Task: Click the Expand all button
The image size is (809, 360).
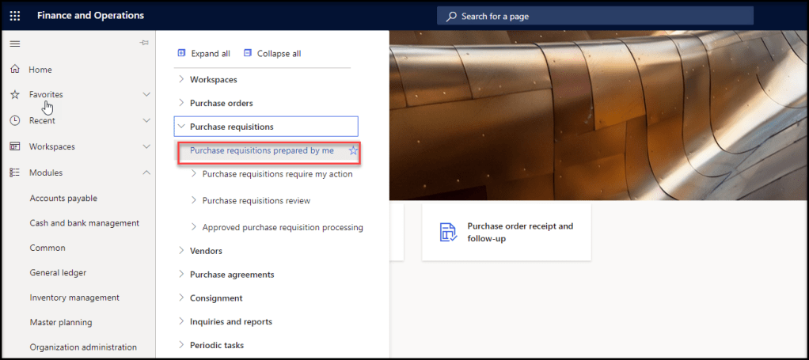Action: tap(203, 54)
